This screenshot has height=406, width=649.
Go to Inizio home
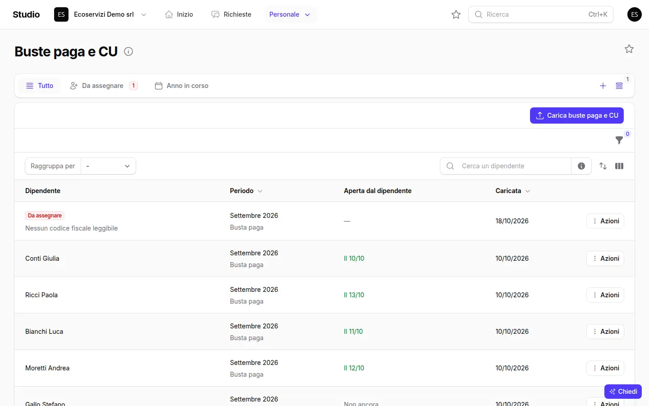pyautogui.click(x=179, y=14)
